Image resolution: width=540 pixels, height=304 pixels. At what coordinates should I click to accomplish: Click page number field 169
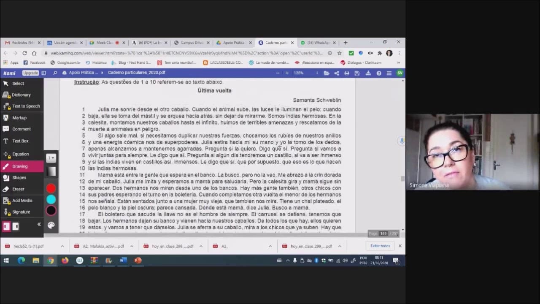point(383,233)
